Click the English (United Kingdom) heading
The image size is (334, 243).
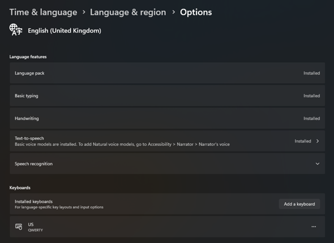coord(65,31)
